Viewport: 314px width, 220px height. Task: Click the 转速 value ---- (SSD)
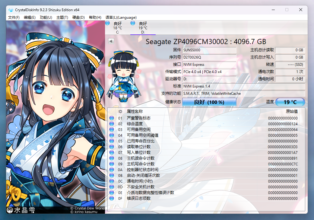point(290,65)
